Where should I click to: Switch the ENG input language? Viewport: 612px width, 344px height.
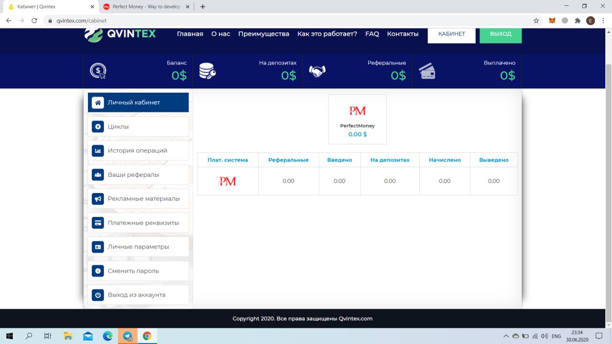pos(556,336)
